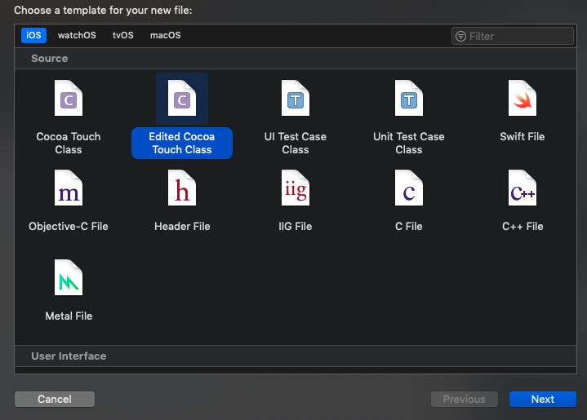Image resolution: width=587 pixels, height=420 pixels.
Task: Click the 'Swift File' label
Action: 523,136
